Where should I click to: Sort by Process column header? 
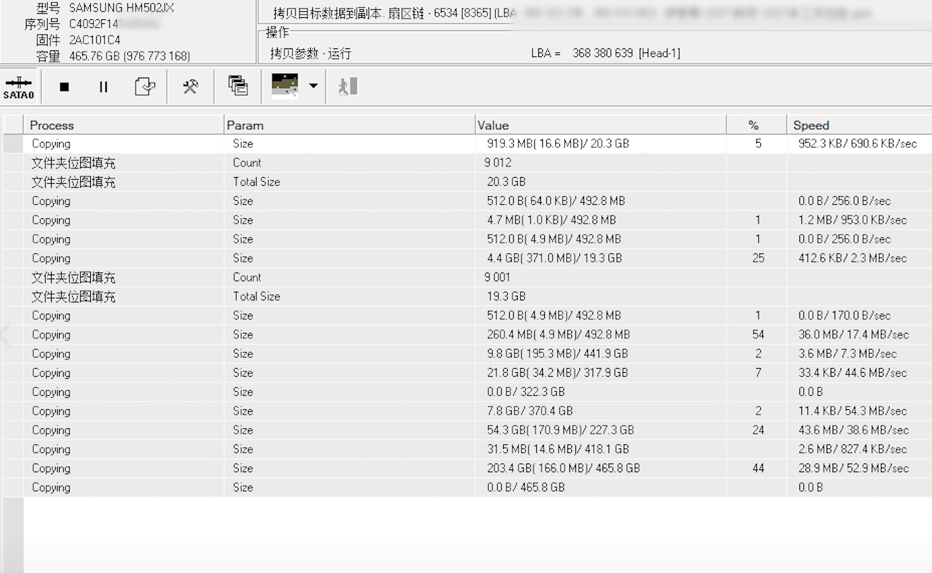(x=123, y=125)
